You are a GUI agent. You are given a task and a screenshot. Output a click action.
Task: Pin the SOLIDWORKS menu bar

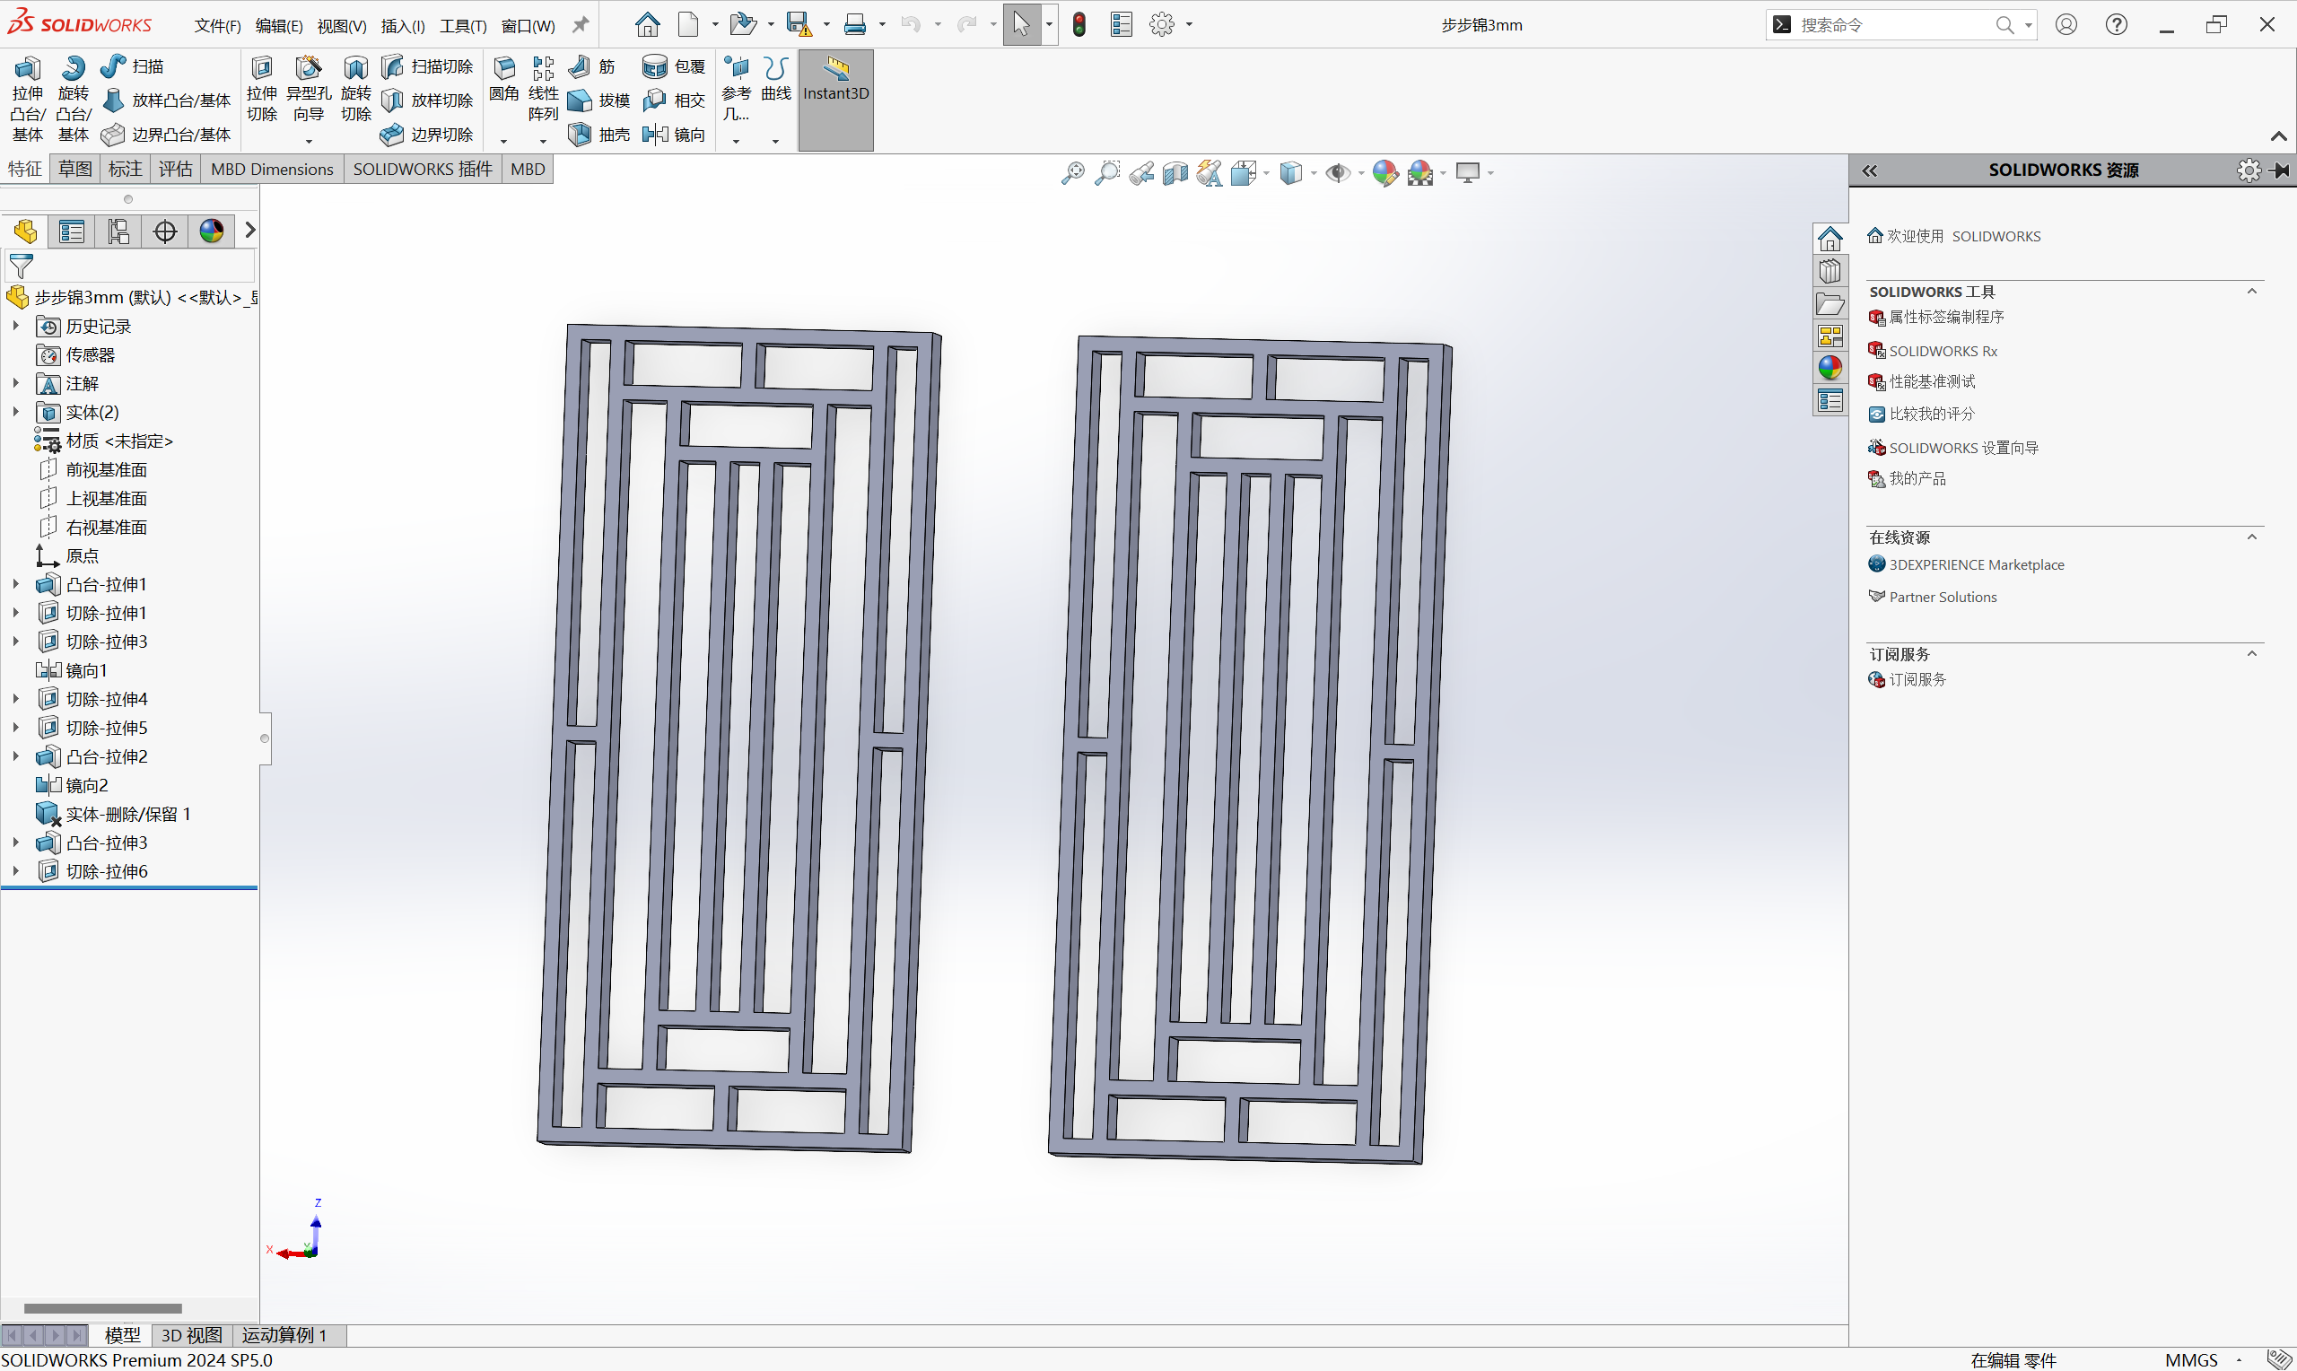[x=580, y=25]
